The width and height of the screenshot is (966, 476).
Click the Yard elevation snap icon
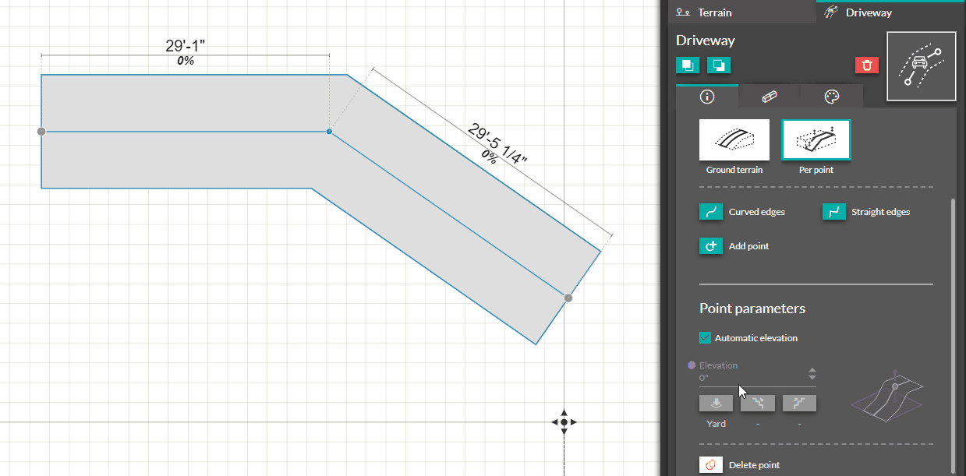716,403
